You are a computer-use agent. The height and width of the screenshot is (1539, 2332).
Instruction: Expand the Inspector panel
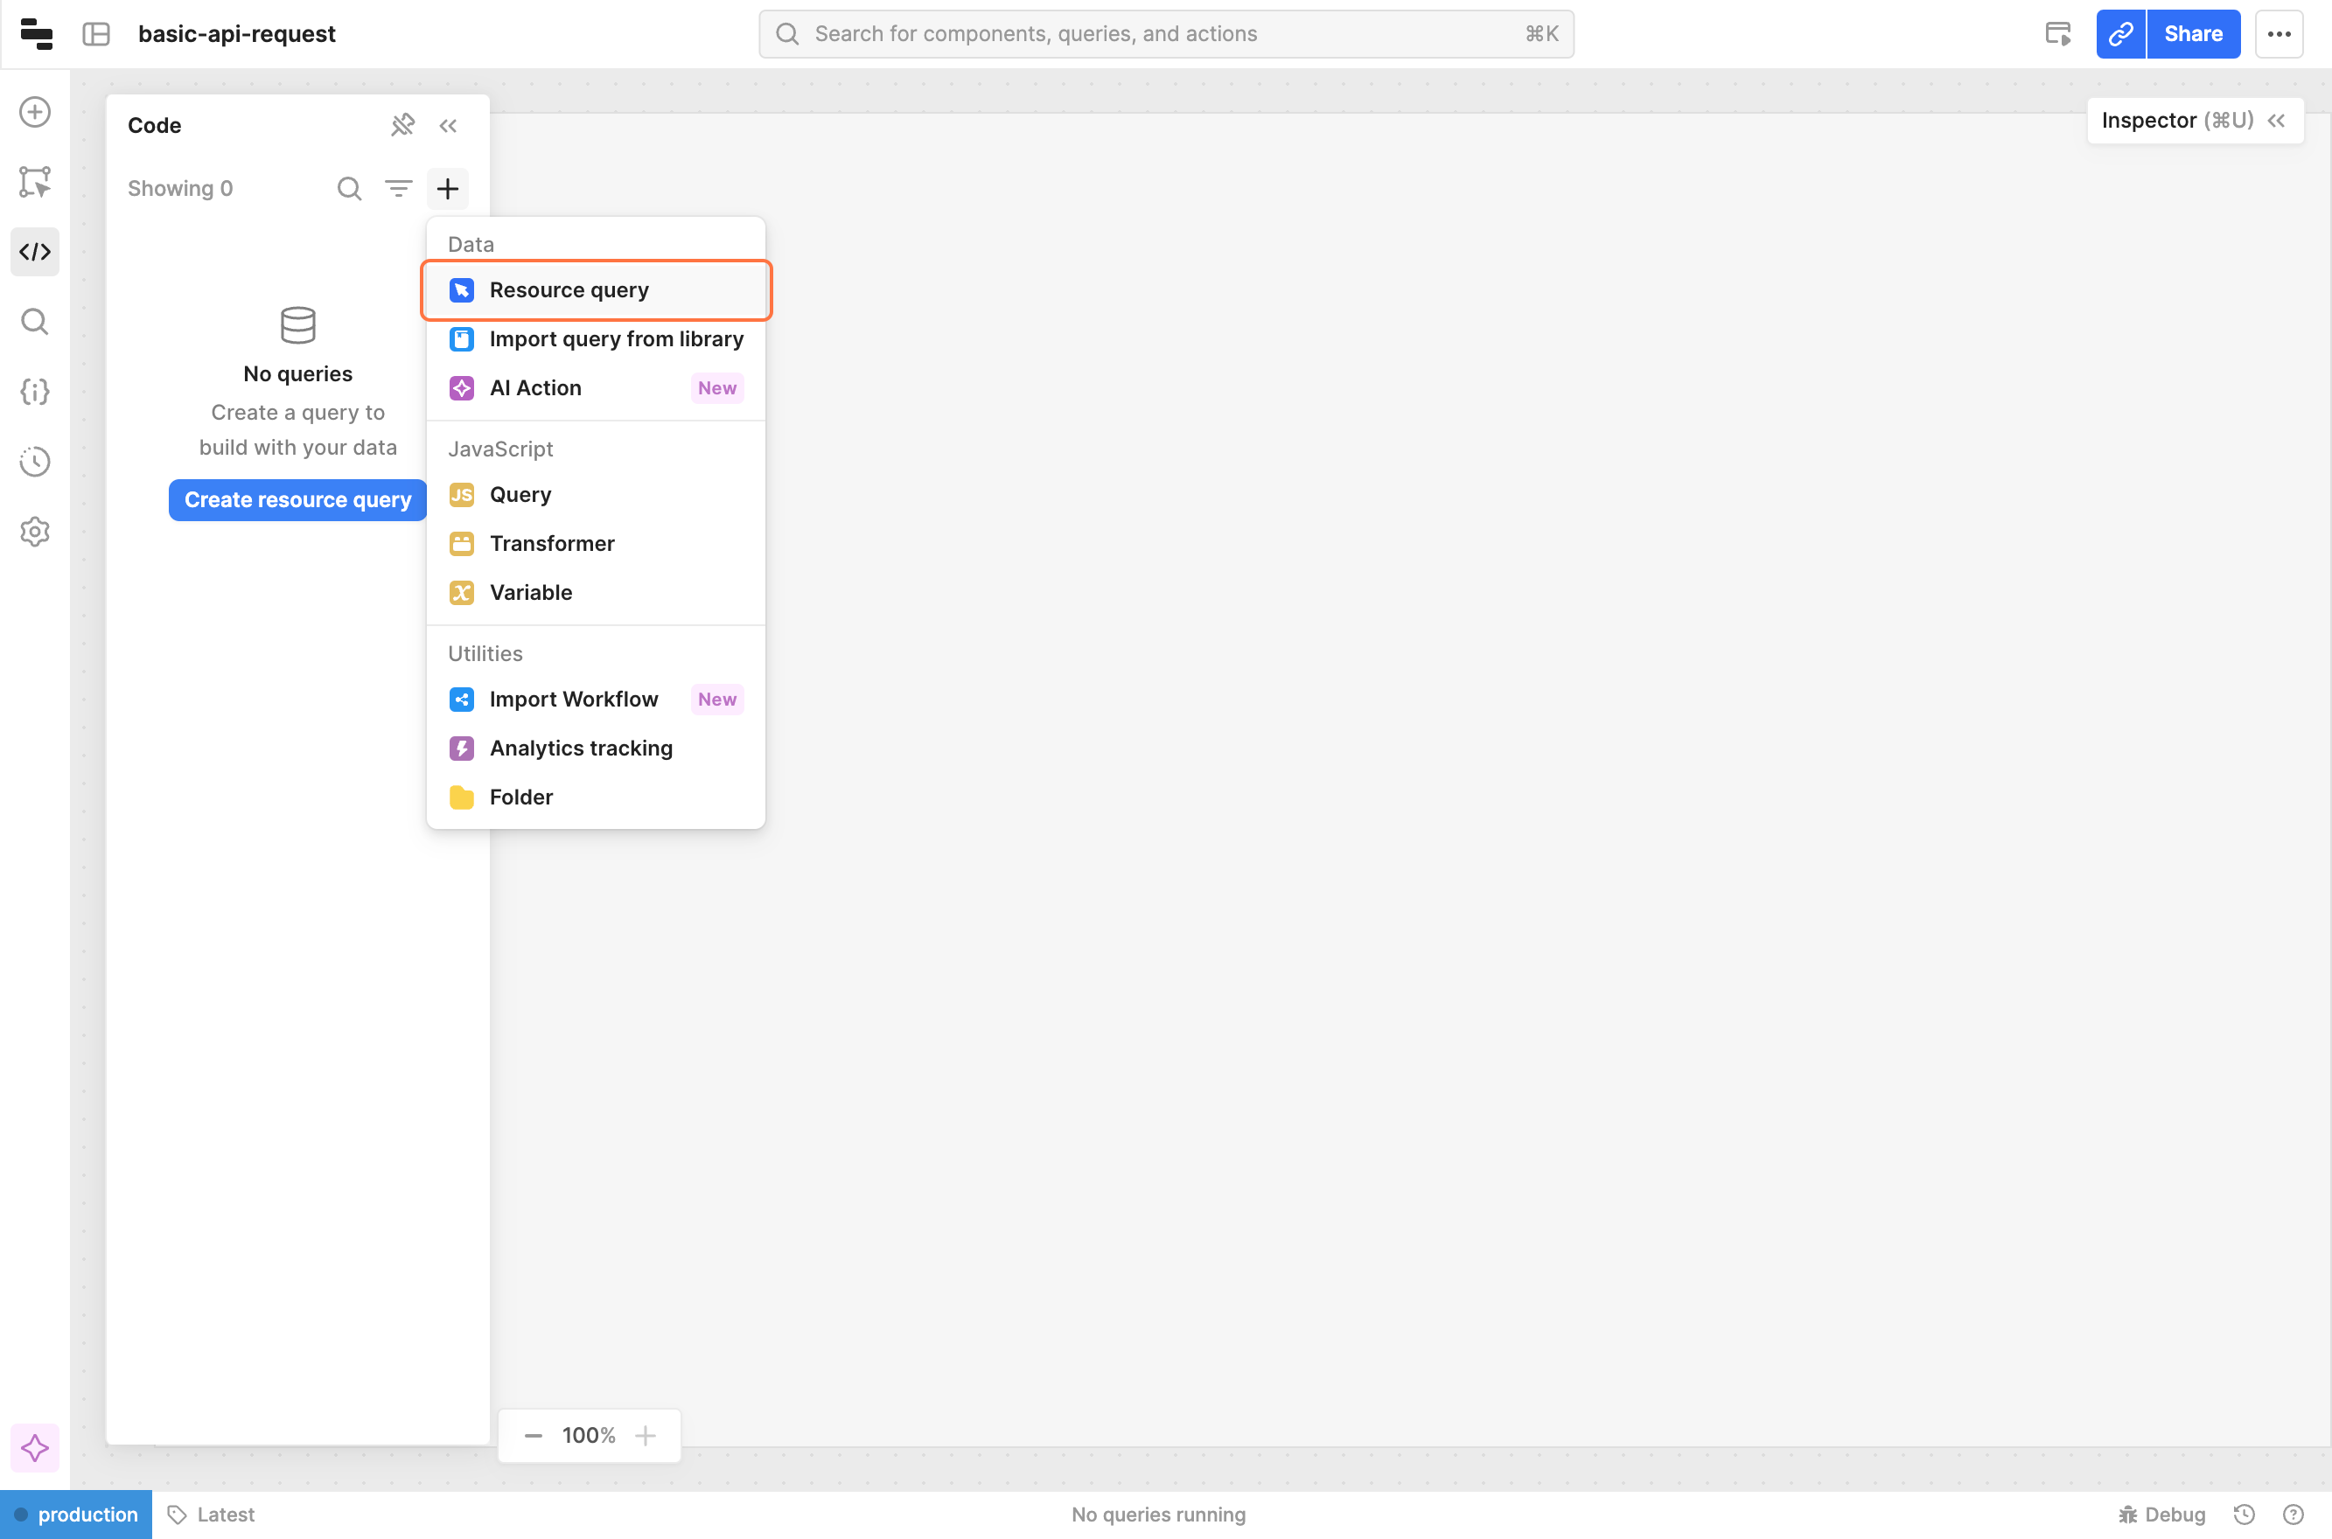click(2277, 120)
